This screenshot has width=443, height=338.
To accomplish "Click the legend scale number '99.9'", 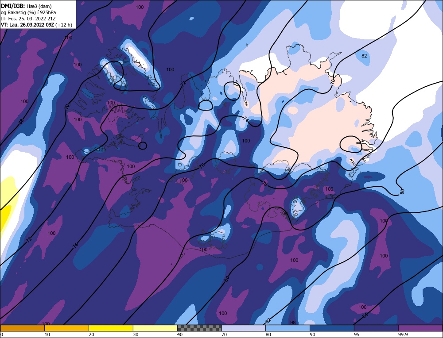I will [x=403, y=334].
